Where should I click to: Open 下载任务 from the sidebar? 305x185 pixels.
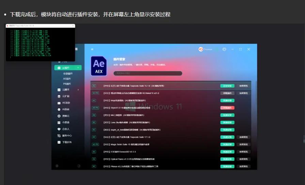click(67, 142)
